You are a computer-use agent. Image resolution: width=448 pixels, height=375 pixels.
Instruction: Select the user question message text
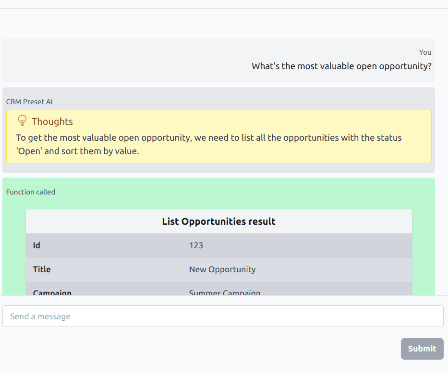(341, 66)
